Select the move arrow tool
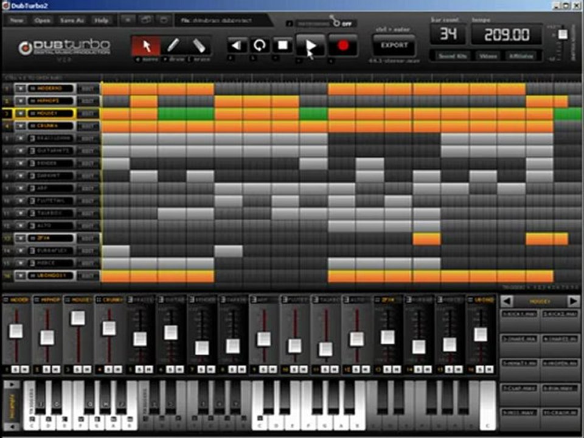This screenshot has width=584, height=438. pos(146,46)
